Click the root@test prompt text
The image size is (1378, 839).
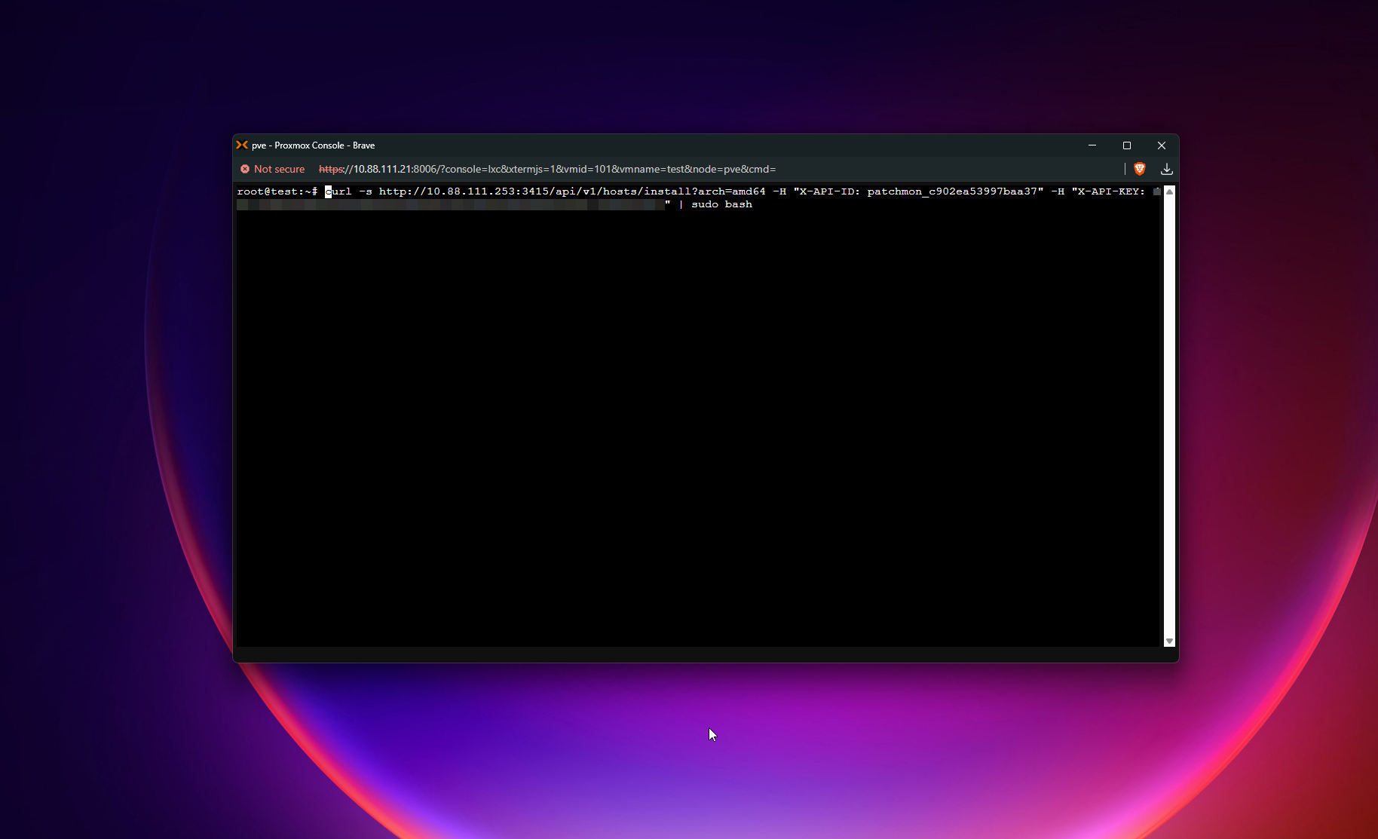click(277, 191)
